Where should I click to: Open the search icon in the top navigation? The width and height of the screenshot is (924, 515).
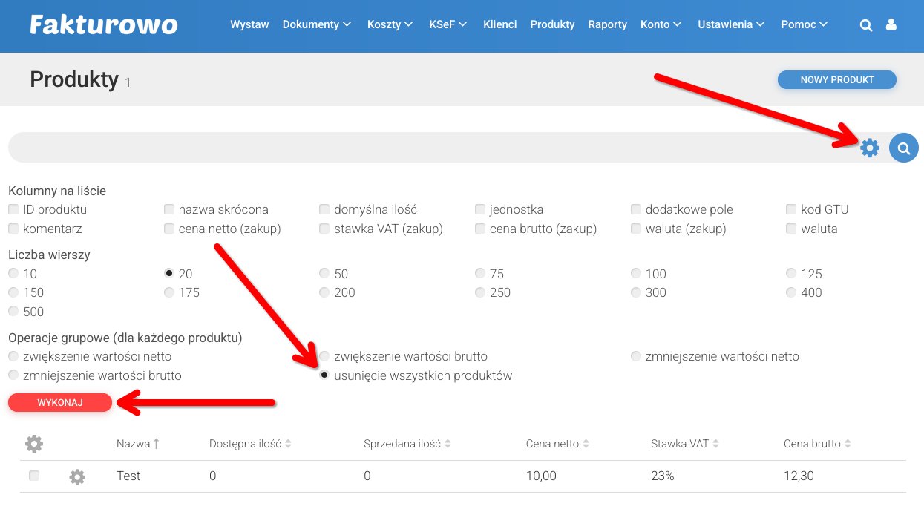866,24
